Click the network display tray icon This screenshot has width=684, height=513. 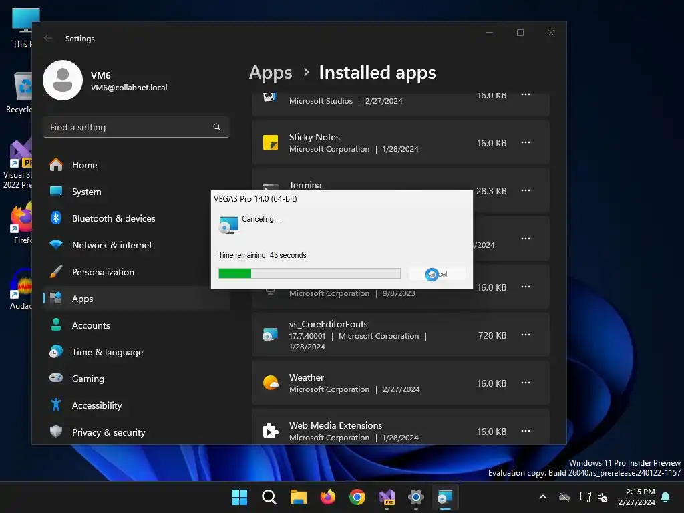(x=585, y=497)
